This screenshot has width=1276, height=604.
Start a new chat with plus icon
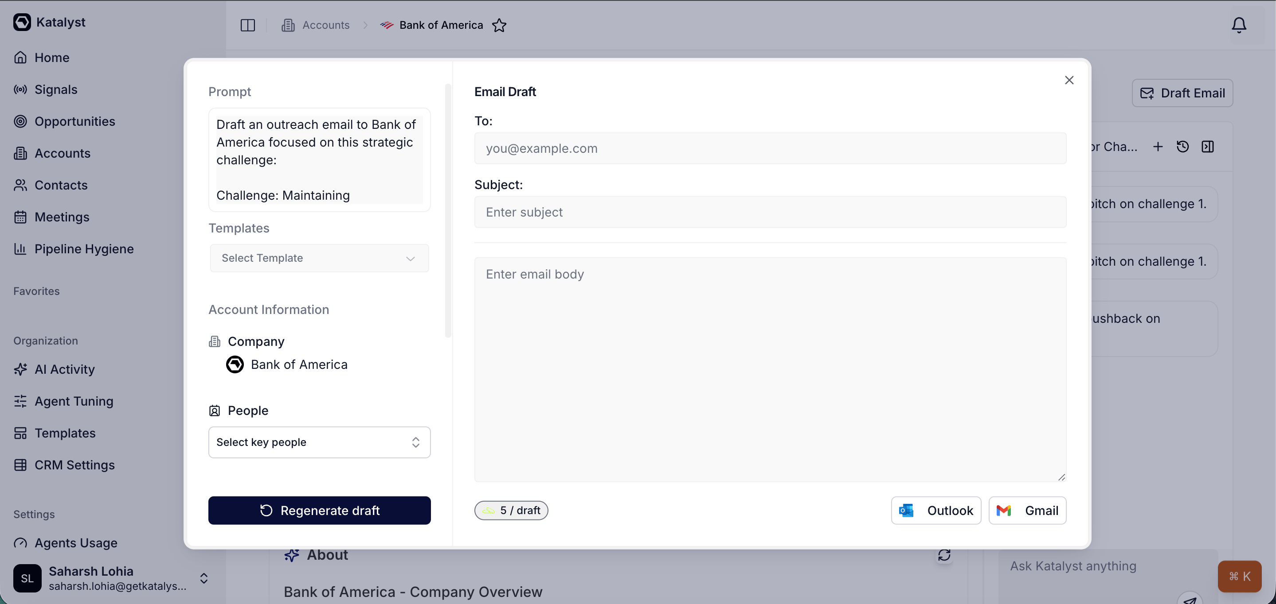[x=1158, y=147]
